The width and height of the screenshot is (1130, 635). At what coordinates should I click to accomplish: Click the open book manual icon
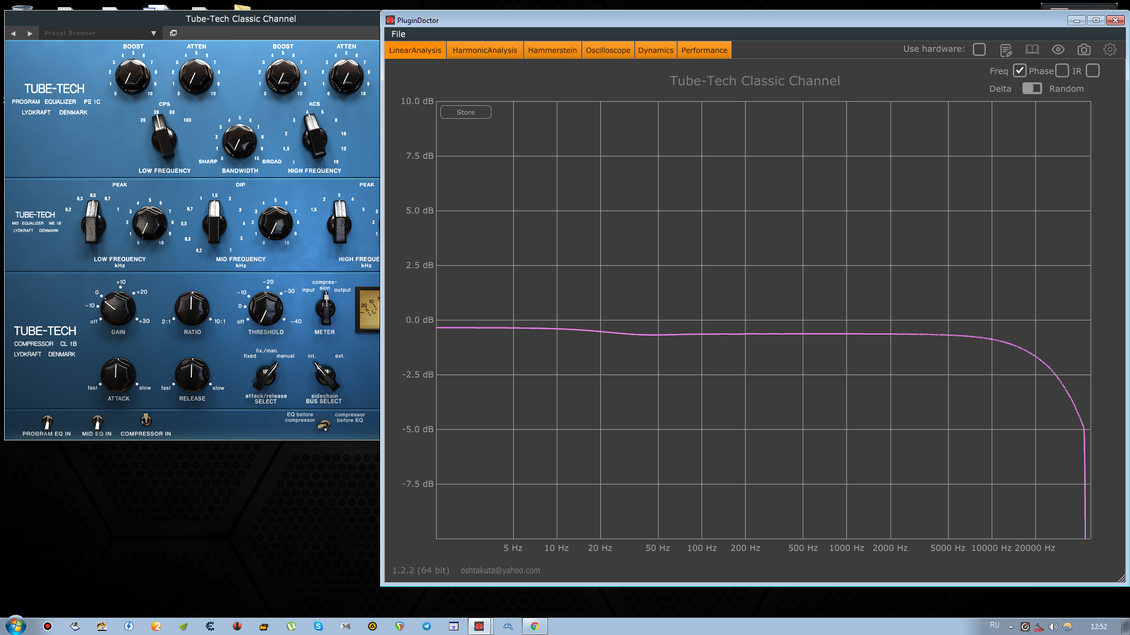[1032, 50]
